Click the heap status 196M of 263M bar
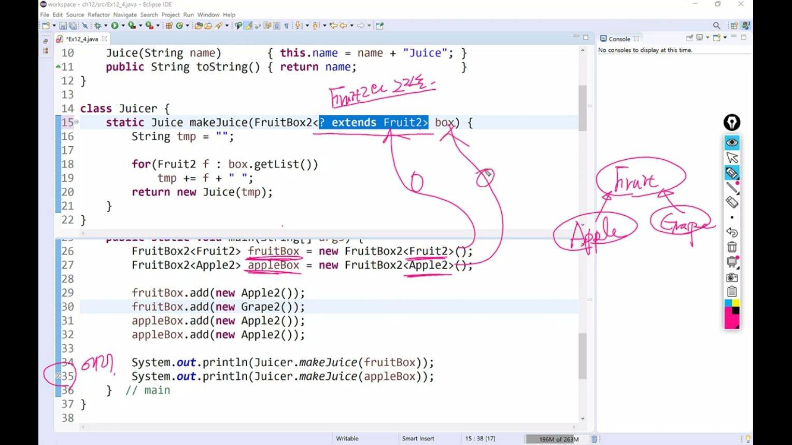This screenshot has height=445, width=792. click(557, 439)
